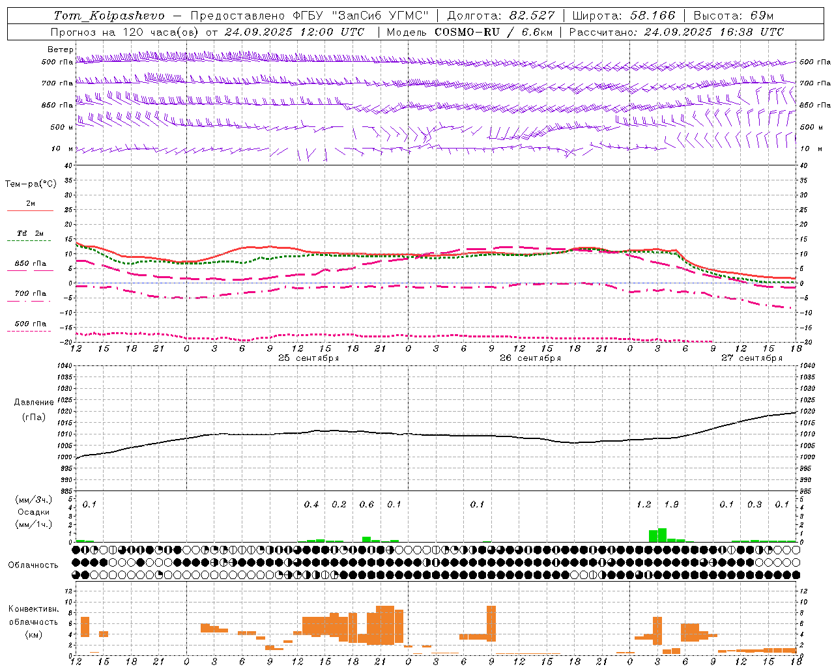Click the Рассчитано: 24.09.2025 16:38 UTC timestamp
Image resolution: width=834 pixels, height=667 pixels.
click(676, 32)
